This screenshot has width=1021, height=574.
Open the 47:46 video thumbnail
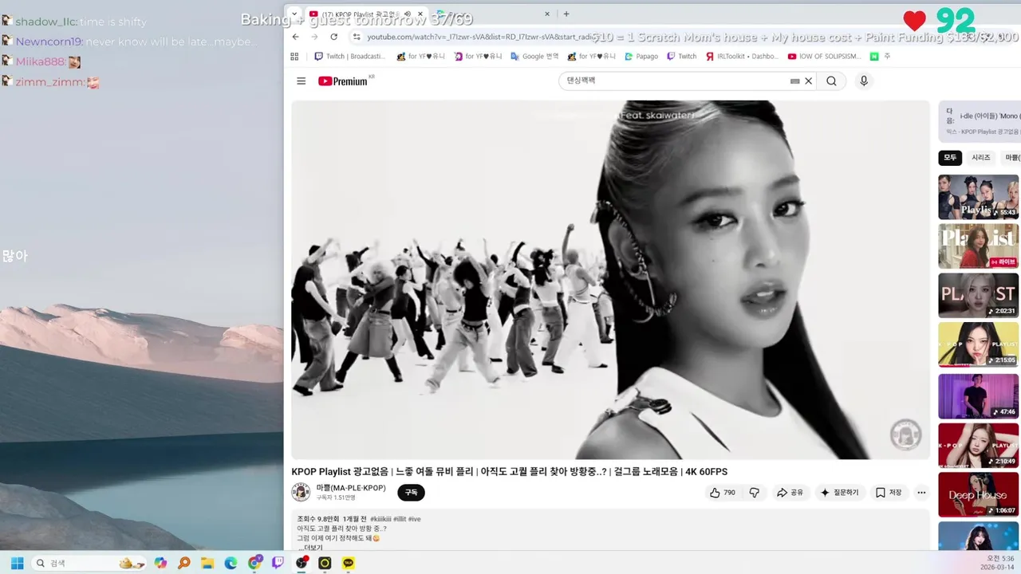pos(978,395)
